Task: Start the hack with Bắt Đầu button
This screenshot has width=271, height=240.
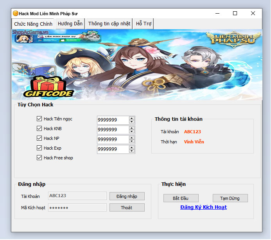Action: pyautogui.click(x=181, y=198)
